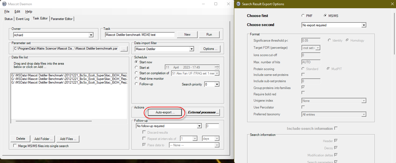Click the data file list horizontal scrollbar
The width and height of the screenshot is (396, 163).
(54, 121)
